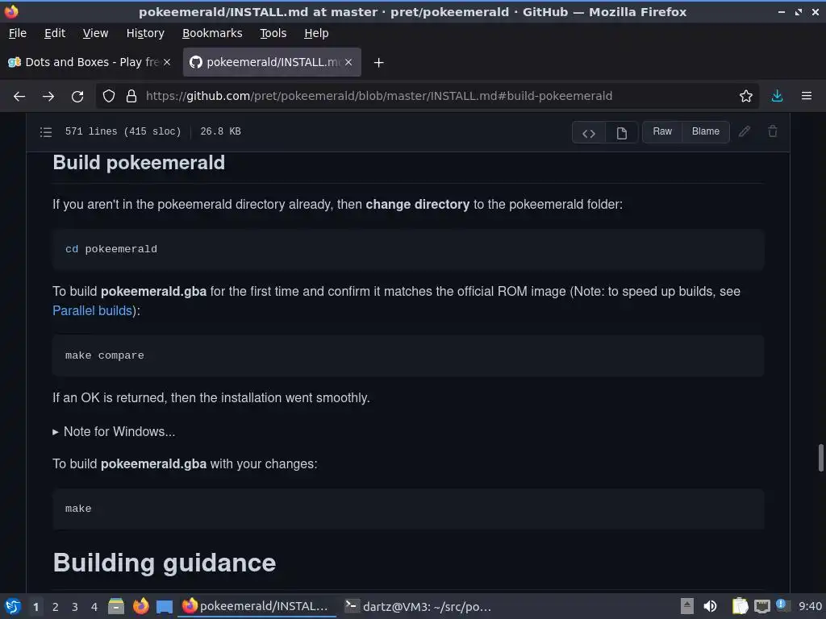This screenshot has height=619, width=826.
Task: Display the rendered file view
Action: (622, 132)
